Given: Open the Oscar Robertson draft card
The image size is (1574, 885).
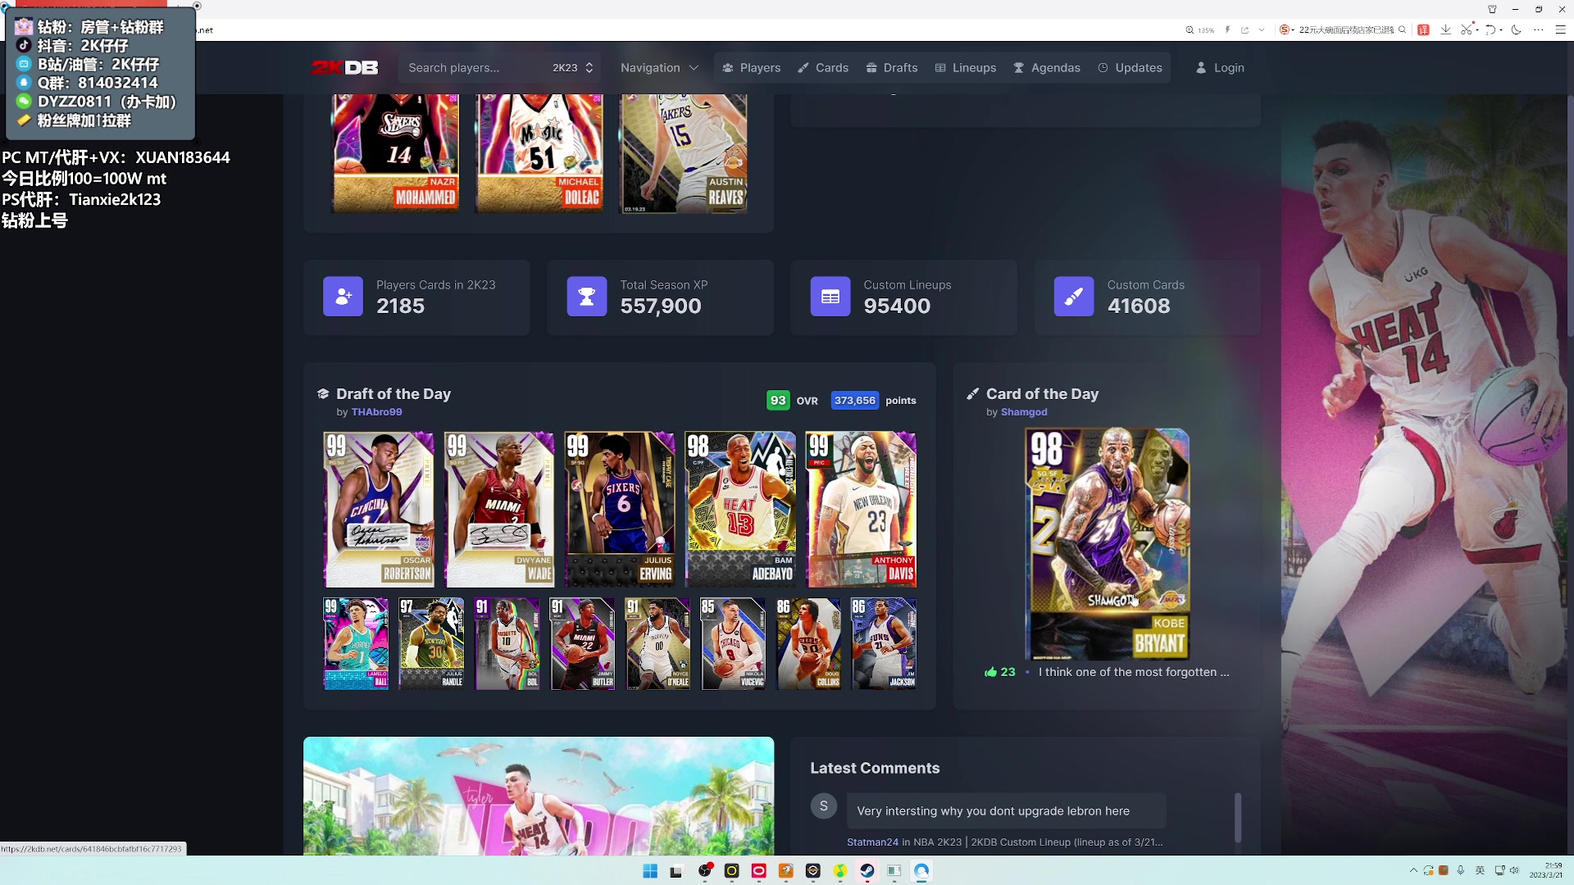Looking at the screenshot, I should coord(379,509).
